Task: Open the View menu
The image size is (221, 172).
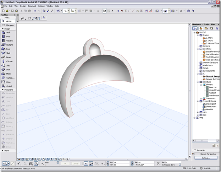Action: pos(16,6)
